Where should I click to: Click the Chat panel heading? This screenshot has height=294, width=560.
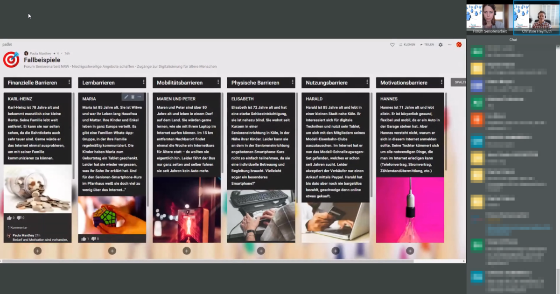click(x=513, y=40)
